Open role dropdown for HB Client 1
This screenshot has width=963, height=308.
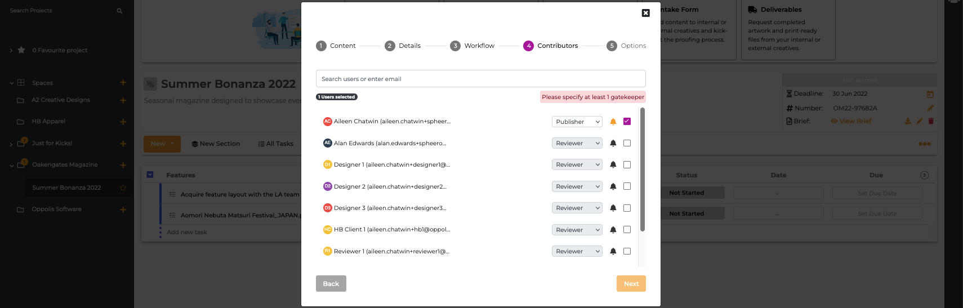click(x=577, y=230)
